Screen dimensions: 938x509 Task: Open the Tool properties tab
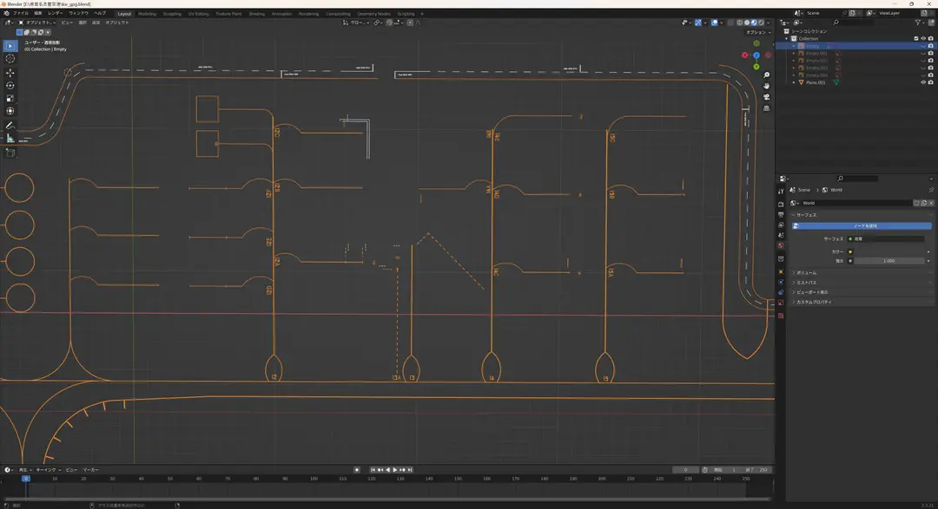[781, 192]
